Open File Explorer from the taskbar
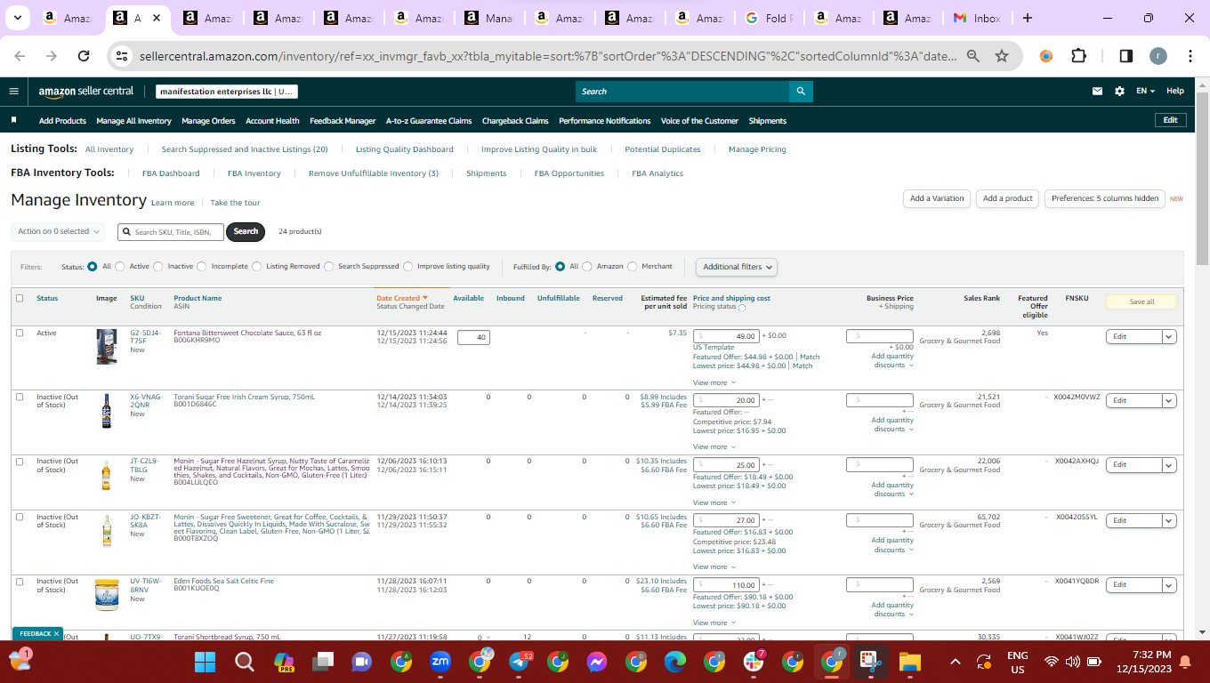The height and width of the screenshot is (683, 1210). click(x=909, y=662)
